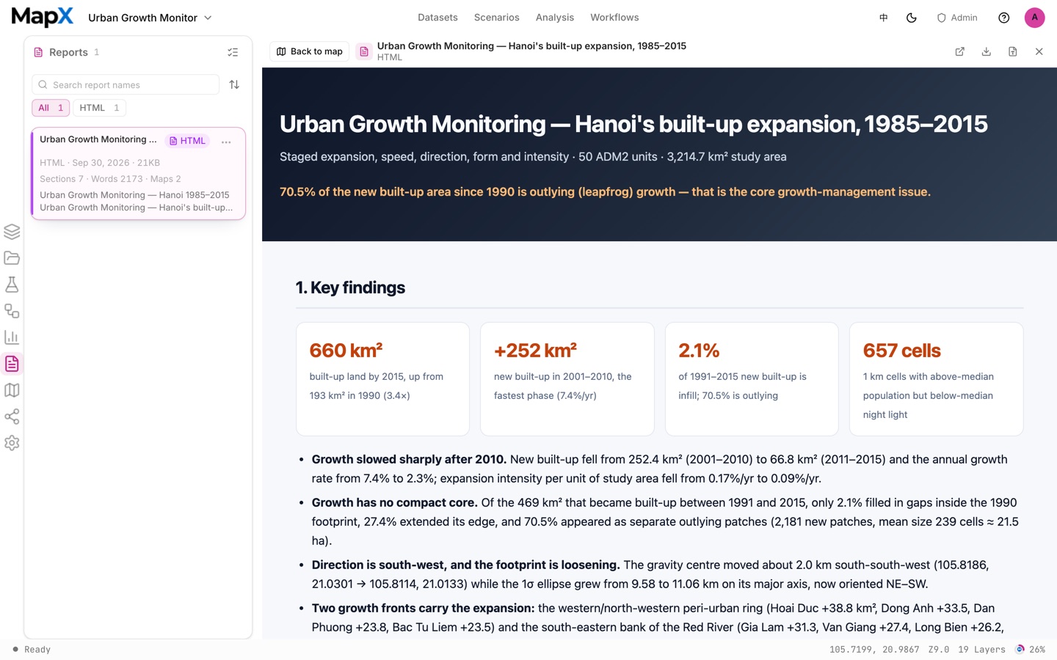
Task: Click the +252 km² key finding card
Action: 567,379
